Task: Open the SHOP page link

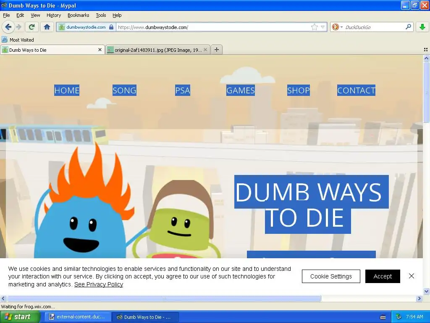Action: [299, 90]
